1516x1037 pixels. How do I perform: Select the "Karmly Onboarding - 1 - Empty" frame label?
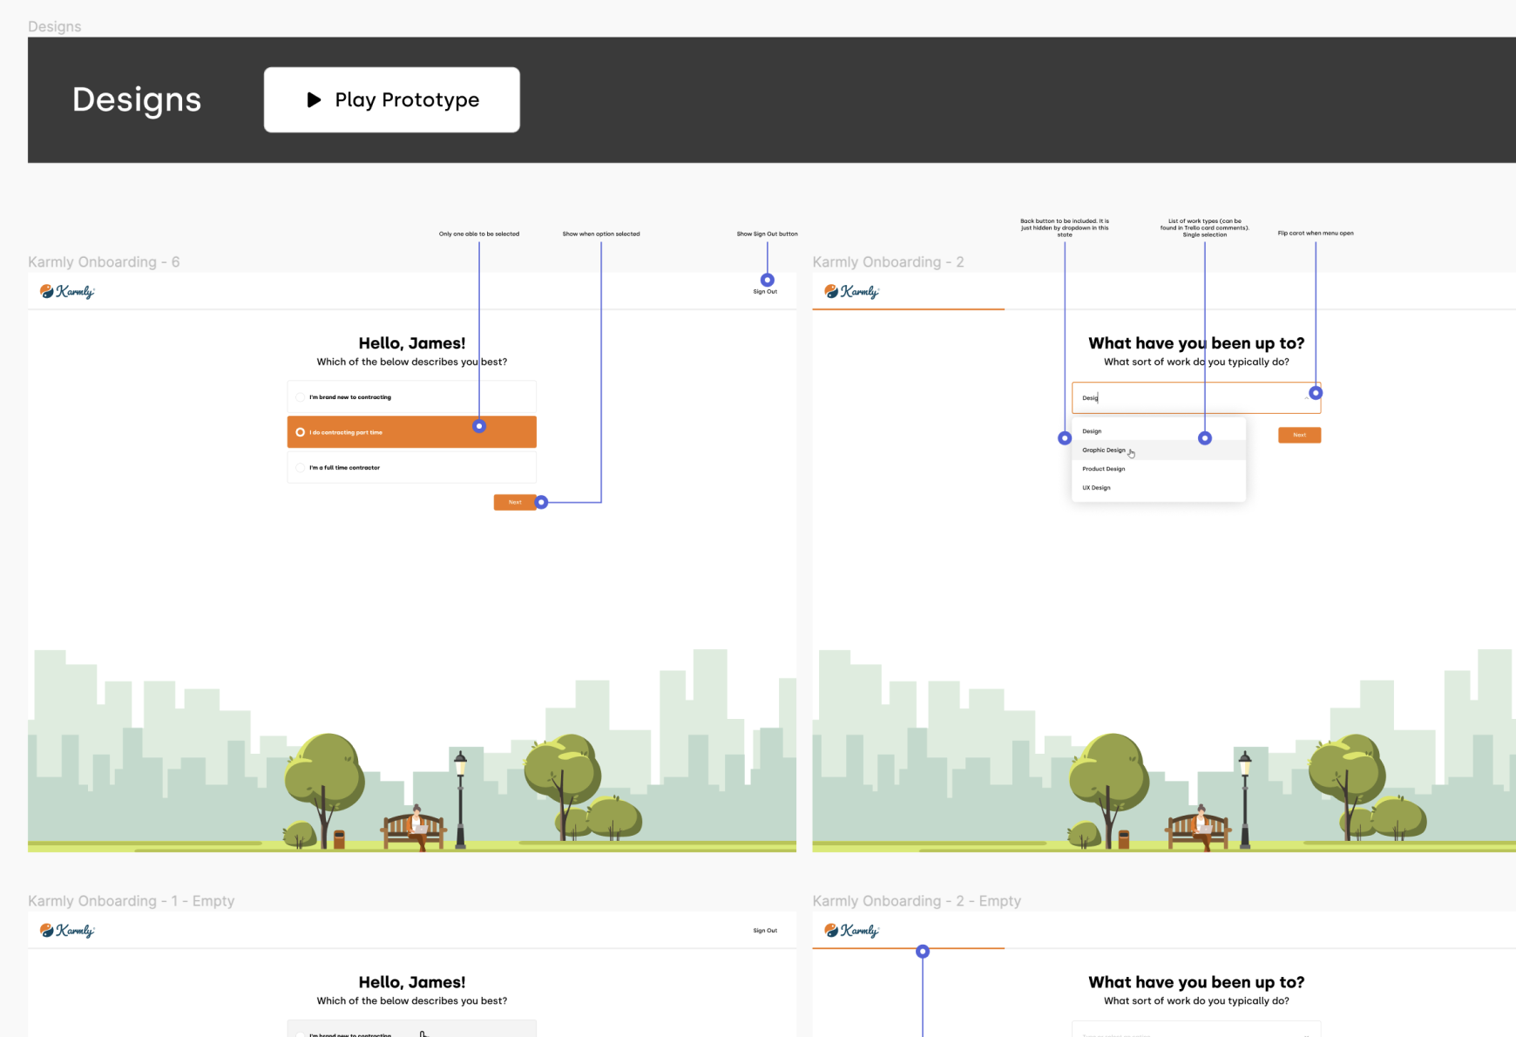coord(132,901)
